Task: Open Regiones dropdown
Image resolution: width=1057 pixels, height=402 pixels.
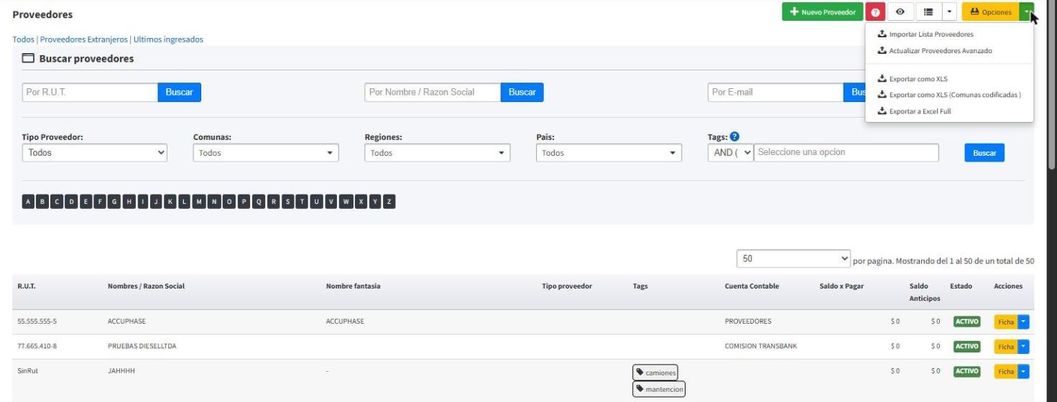Action: 438,153
